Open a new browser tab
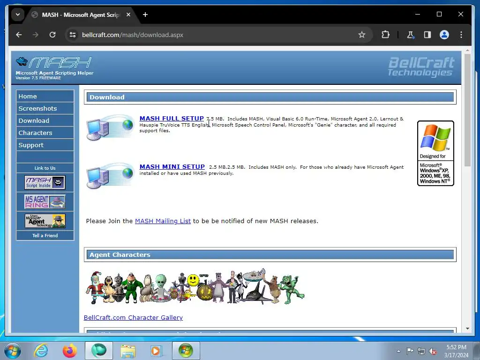Viewport: 480px width, 360px height. (145, 15)
